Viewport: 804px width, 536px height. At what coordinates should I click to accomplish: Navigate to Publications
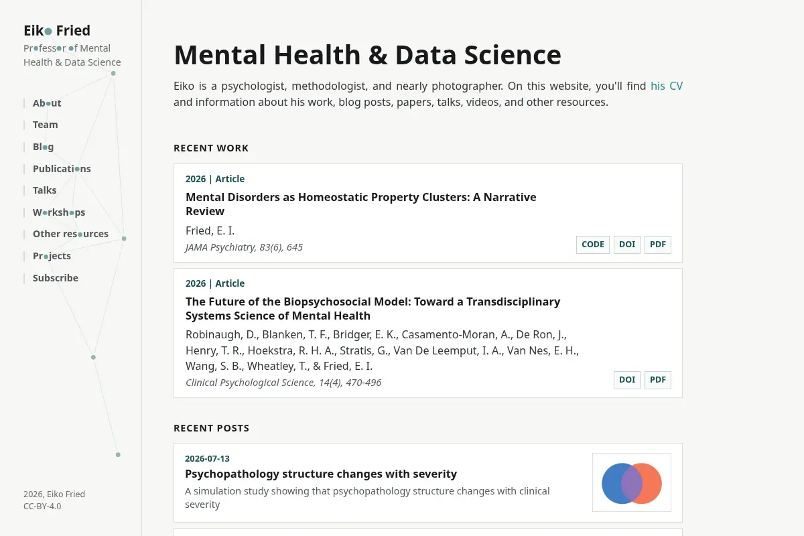(x=62, y=169)
